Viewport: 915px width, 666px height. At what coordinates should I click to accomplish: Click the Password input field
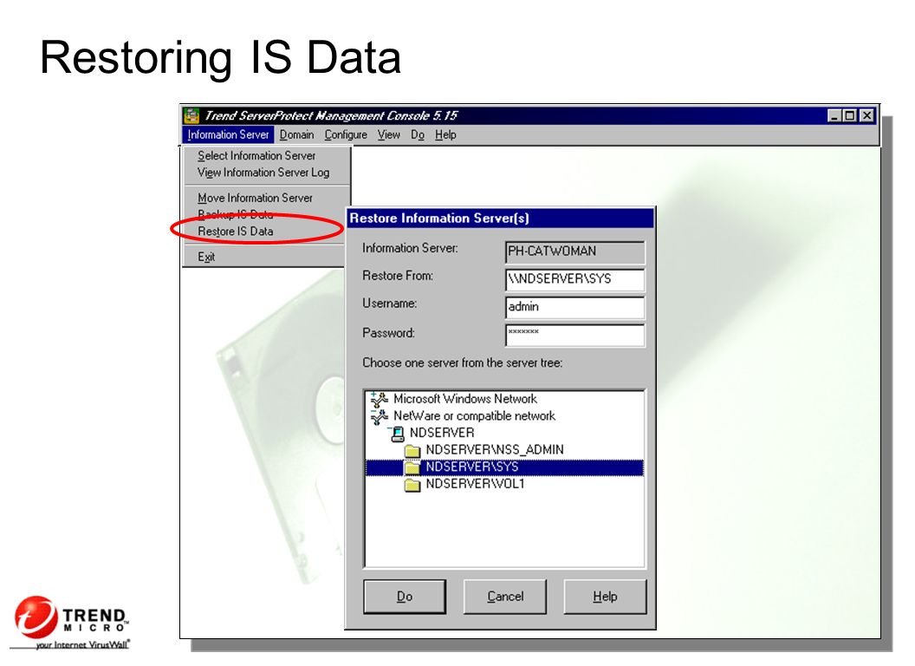574,336
